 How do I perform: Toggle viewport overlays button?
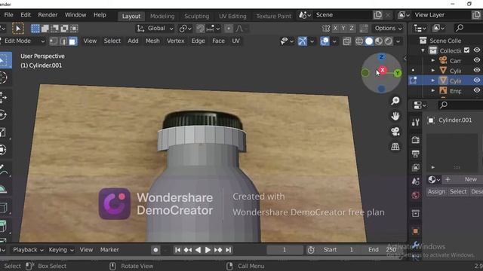[325, 41]
